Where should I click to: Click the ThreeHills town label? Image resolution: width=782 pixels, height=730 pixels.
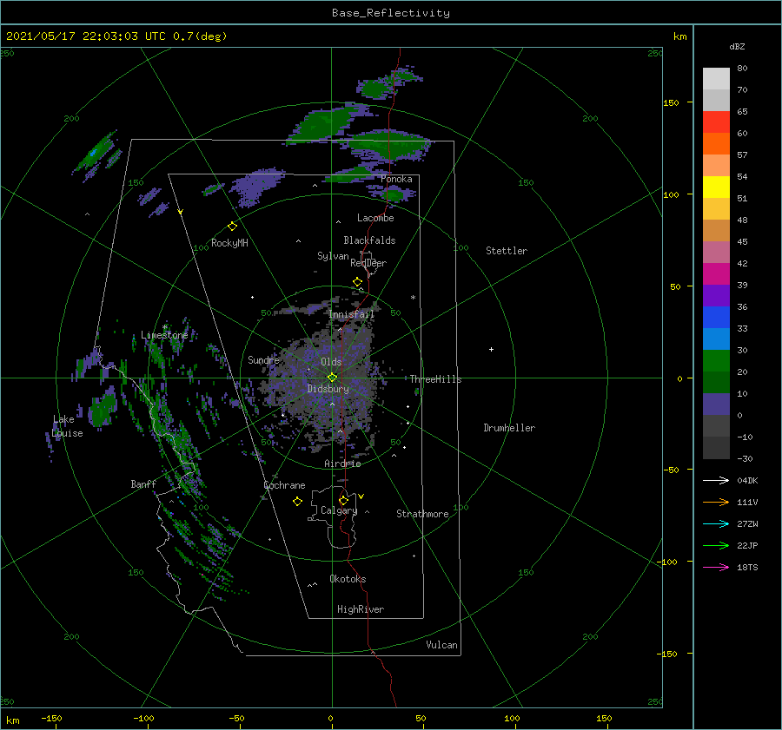pyautogui.click(x=435, y=379)
